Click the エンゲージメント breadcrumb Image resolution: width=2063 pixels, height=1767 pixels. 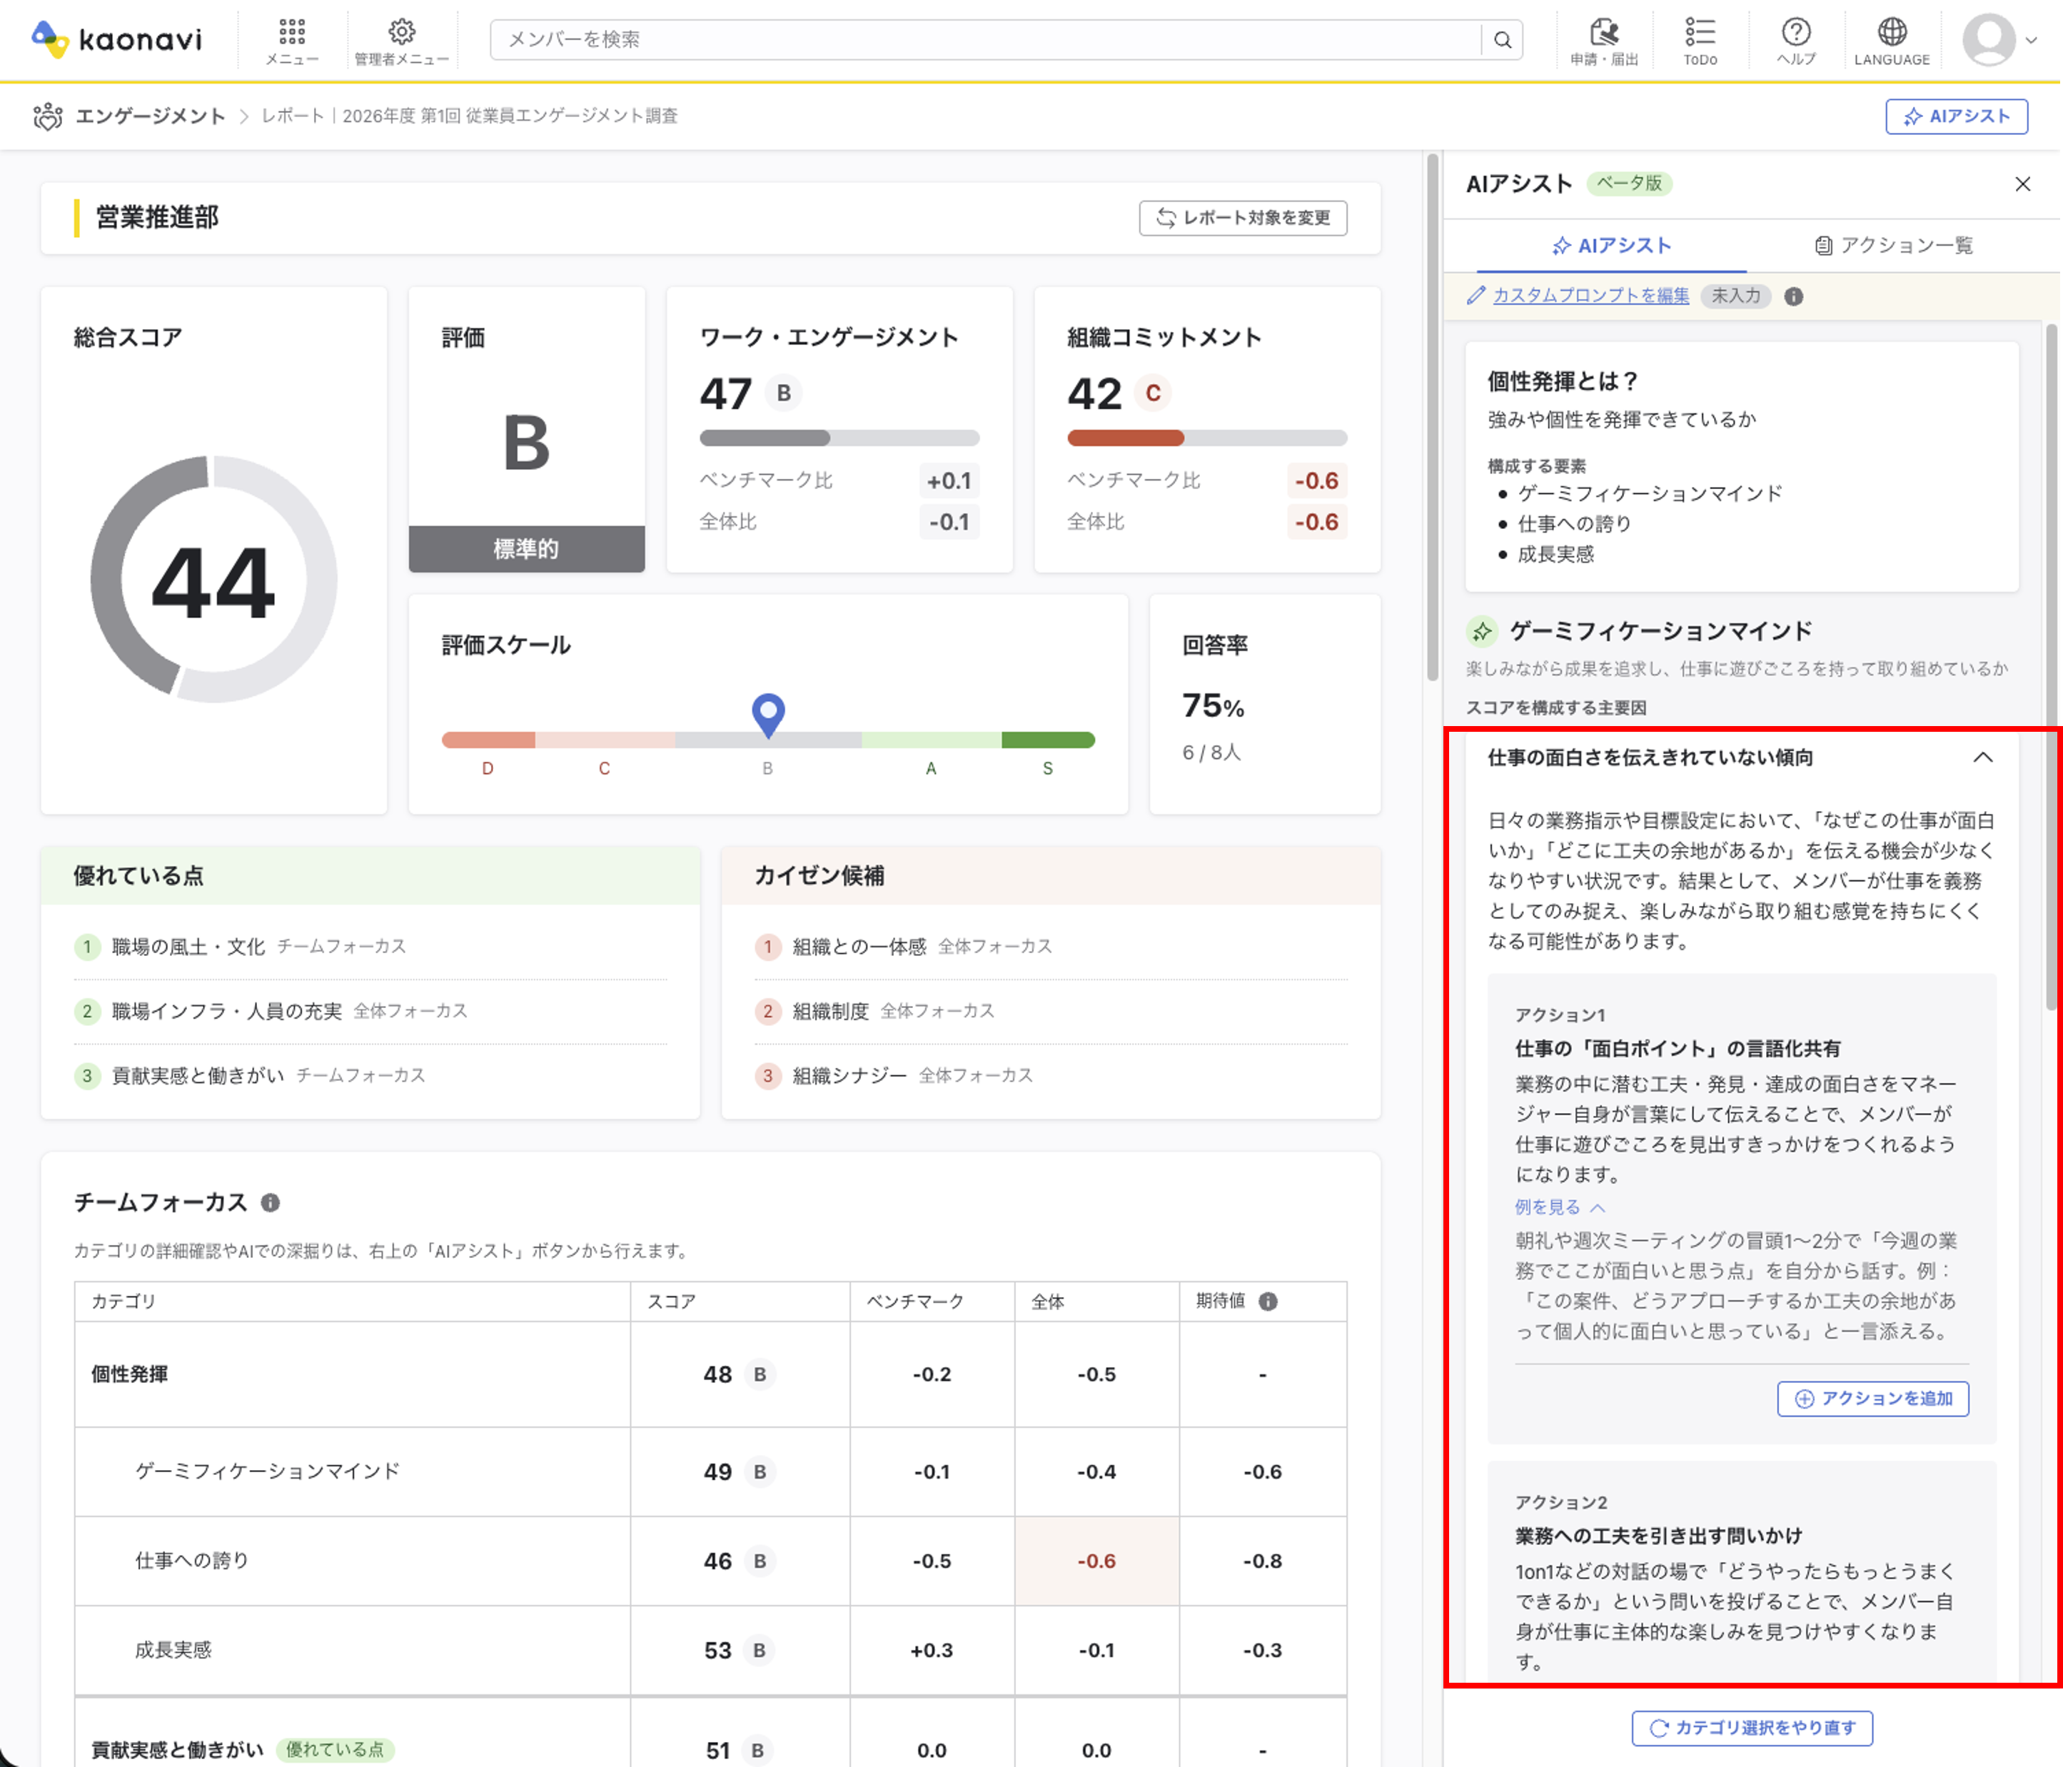click(x=151, y=116)
